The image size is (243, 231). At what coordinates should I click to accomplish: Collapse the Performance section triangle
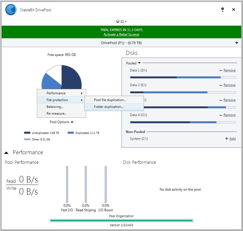pyautogui.click(x=6, y=153)
